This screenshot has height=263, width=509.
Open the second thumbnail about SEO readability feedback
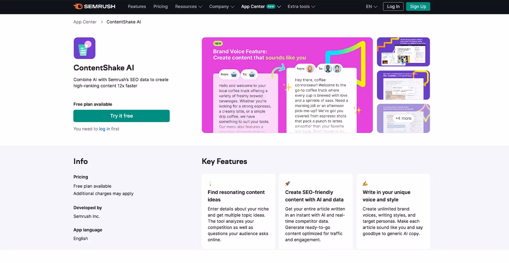click(x=403, y=85)
